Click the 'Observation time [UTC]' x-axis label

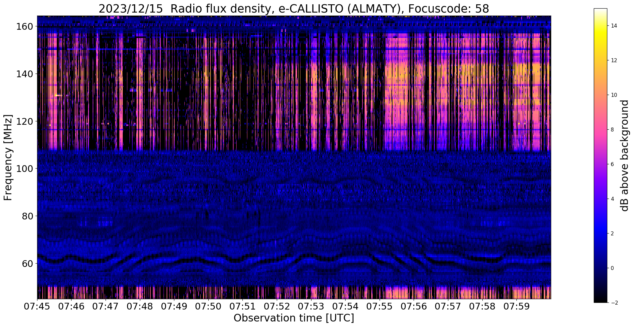click(294, 318)
